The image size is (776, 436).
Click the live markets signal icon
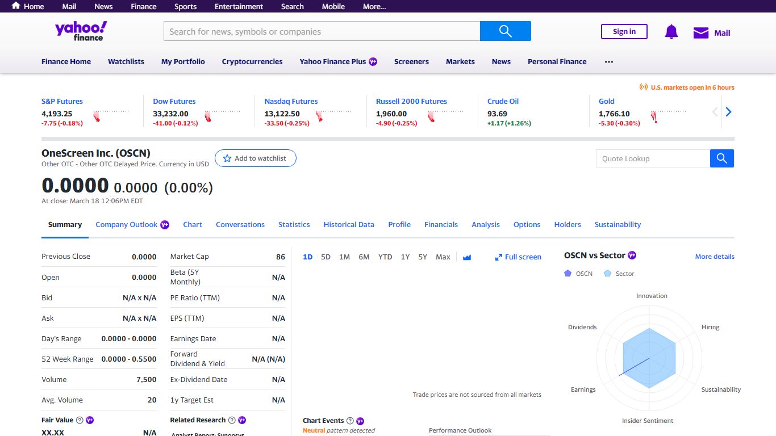[x=644, y=87]
